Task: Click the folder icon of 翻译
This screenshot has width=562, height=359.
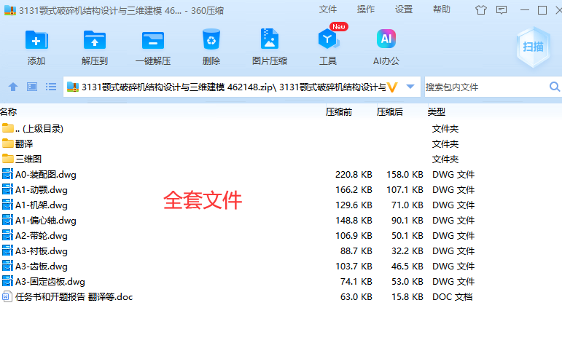Action: [x=7, y=143]
